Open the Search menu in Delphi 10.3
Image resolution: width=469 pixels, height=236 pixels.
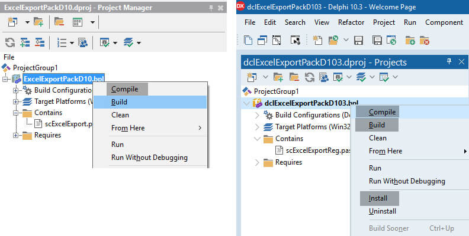[295, 22]
